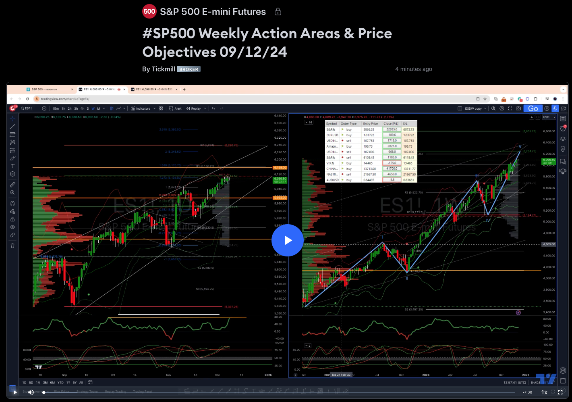Select the crosshair cursor tool
Image resolution: width=572 pixels, height=402 pixels.
[x=12, y=119]
